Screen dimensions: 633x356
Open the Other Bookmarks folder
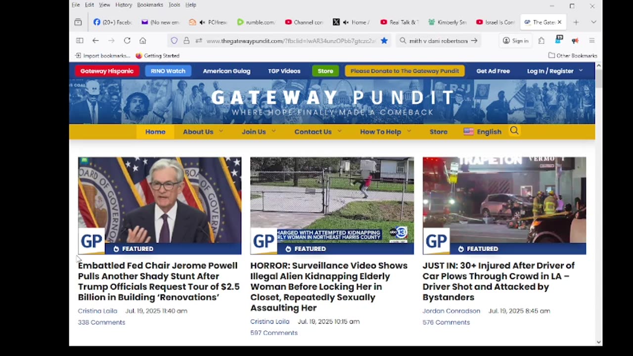573,56
